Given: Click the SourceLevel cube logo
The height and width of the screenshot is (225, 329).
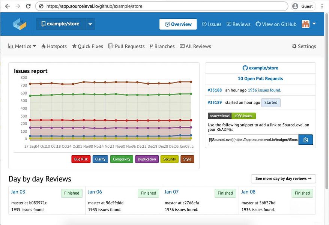Looking at the screenshot, I should tap(20, 24).
